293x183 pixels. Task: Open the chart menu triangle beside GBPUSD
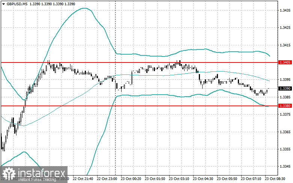[3, 4]
